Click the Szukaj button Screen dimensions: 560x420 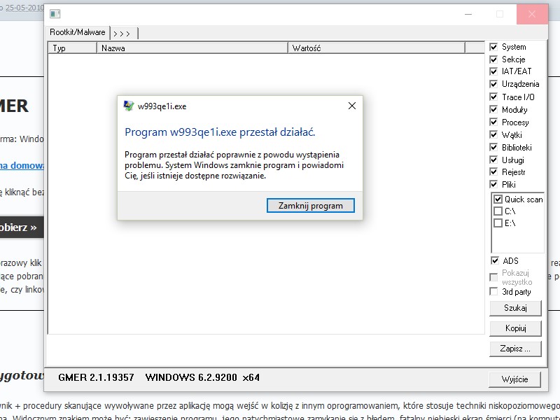point(515,308)
